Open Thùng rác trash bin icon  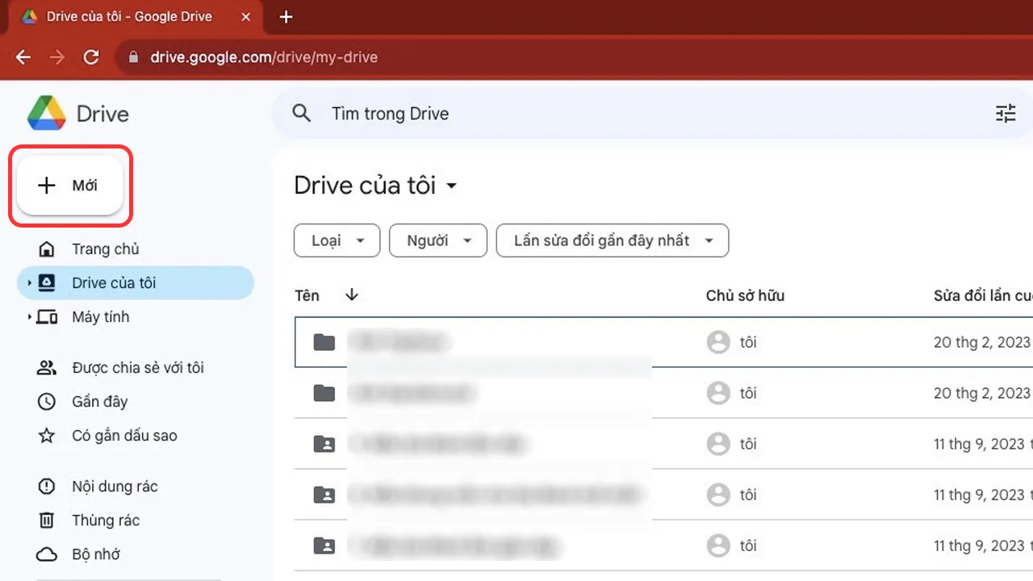pyautogui.click(x=46, y=520)
